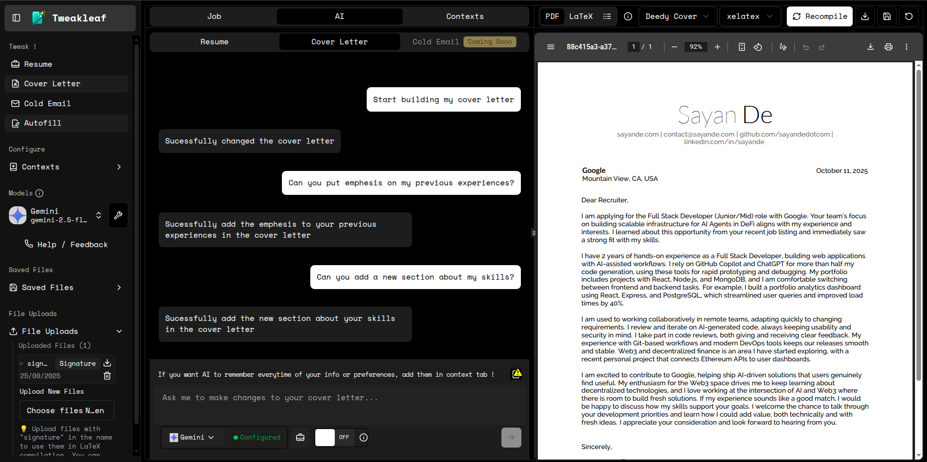Viewport: 927px width, 462px height.
Task: Open the PDF viewer sidebar menu
Action: pos(551,47)
